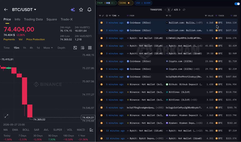241x142 pixels.
Task: Go to previous transfers page arrow
Action: [165, 10]
